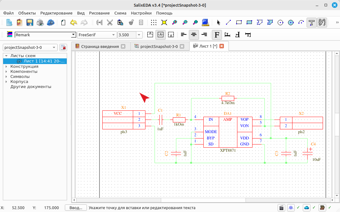
Task: Select the line drawing tool
Action: [x=228, y=22]
